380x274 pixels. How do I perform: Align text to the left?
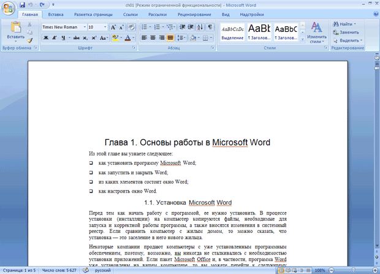click(x=144, y=38)
